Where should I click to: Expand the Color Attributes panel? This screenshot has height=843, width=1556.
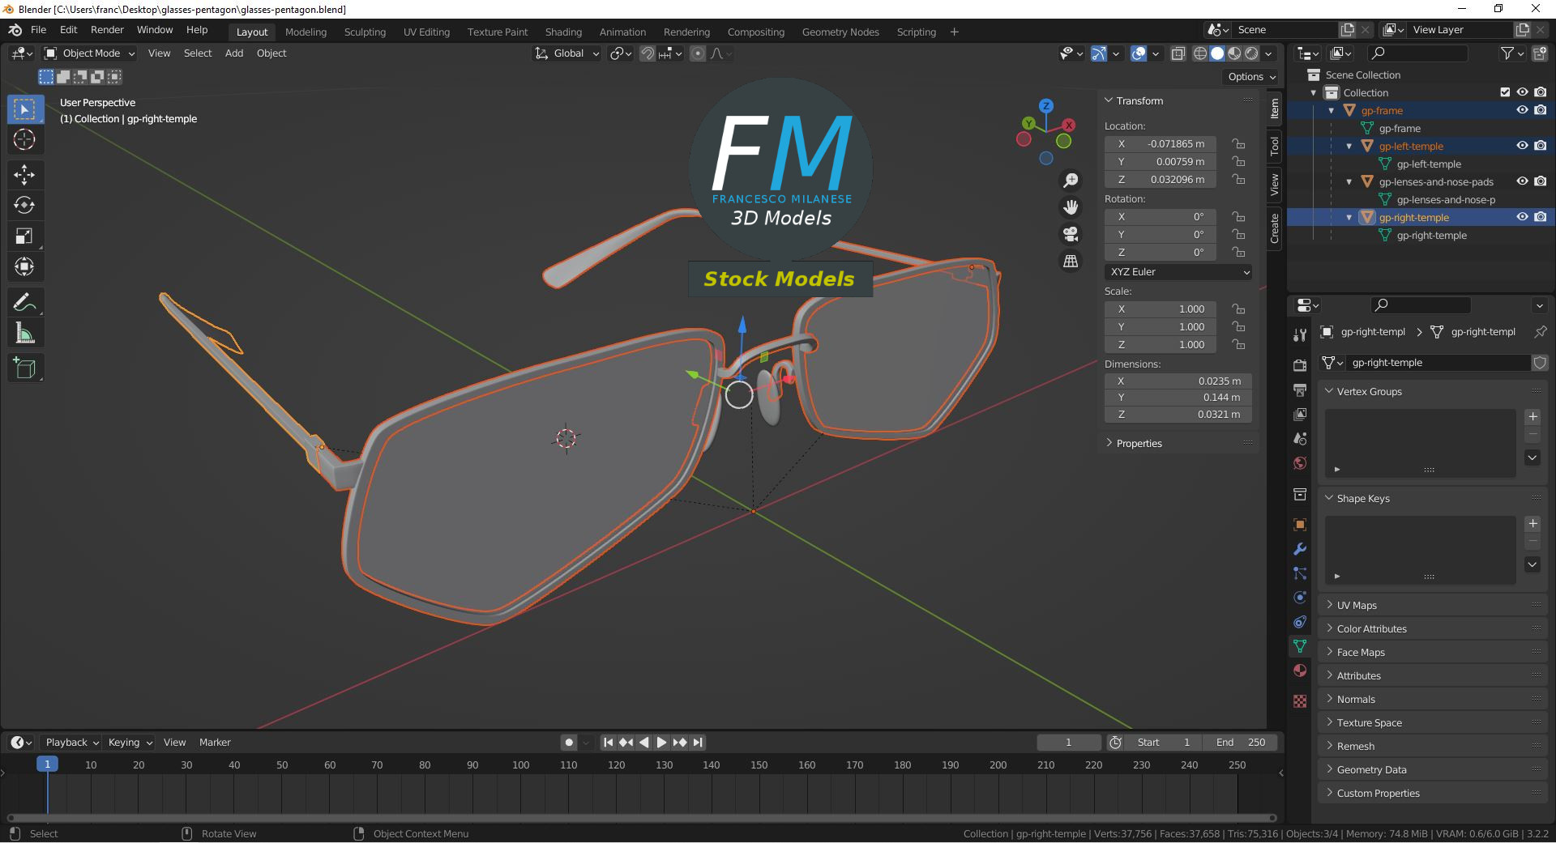click(1371, 629)
